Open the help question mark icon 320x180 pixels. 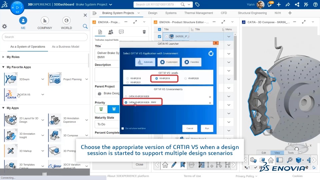click(315, 4)
